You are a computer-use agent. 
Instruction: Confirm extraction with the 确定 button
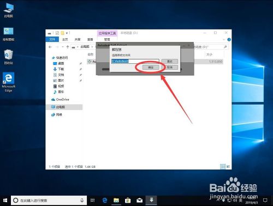tap(151, 68)
